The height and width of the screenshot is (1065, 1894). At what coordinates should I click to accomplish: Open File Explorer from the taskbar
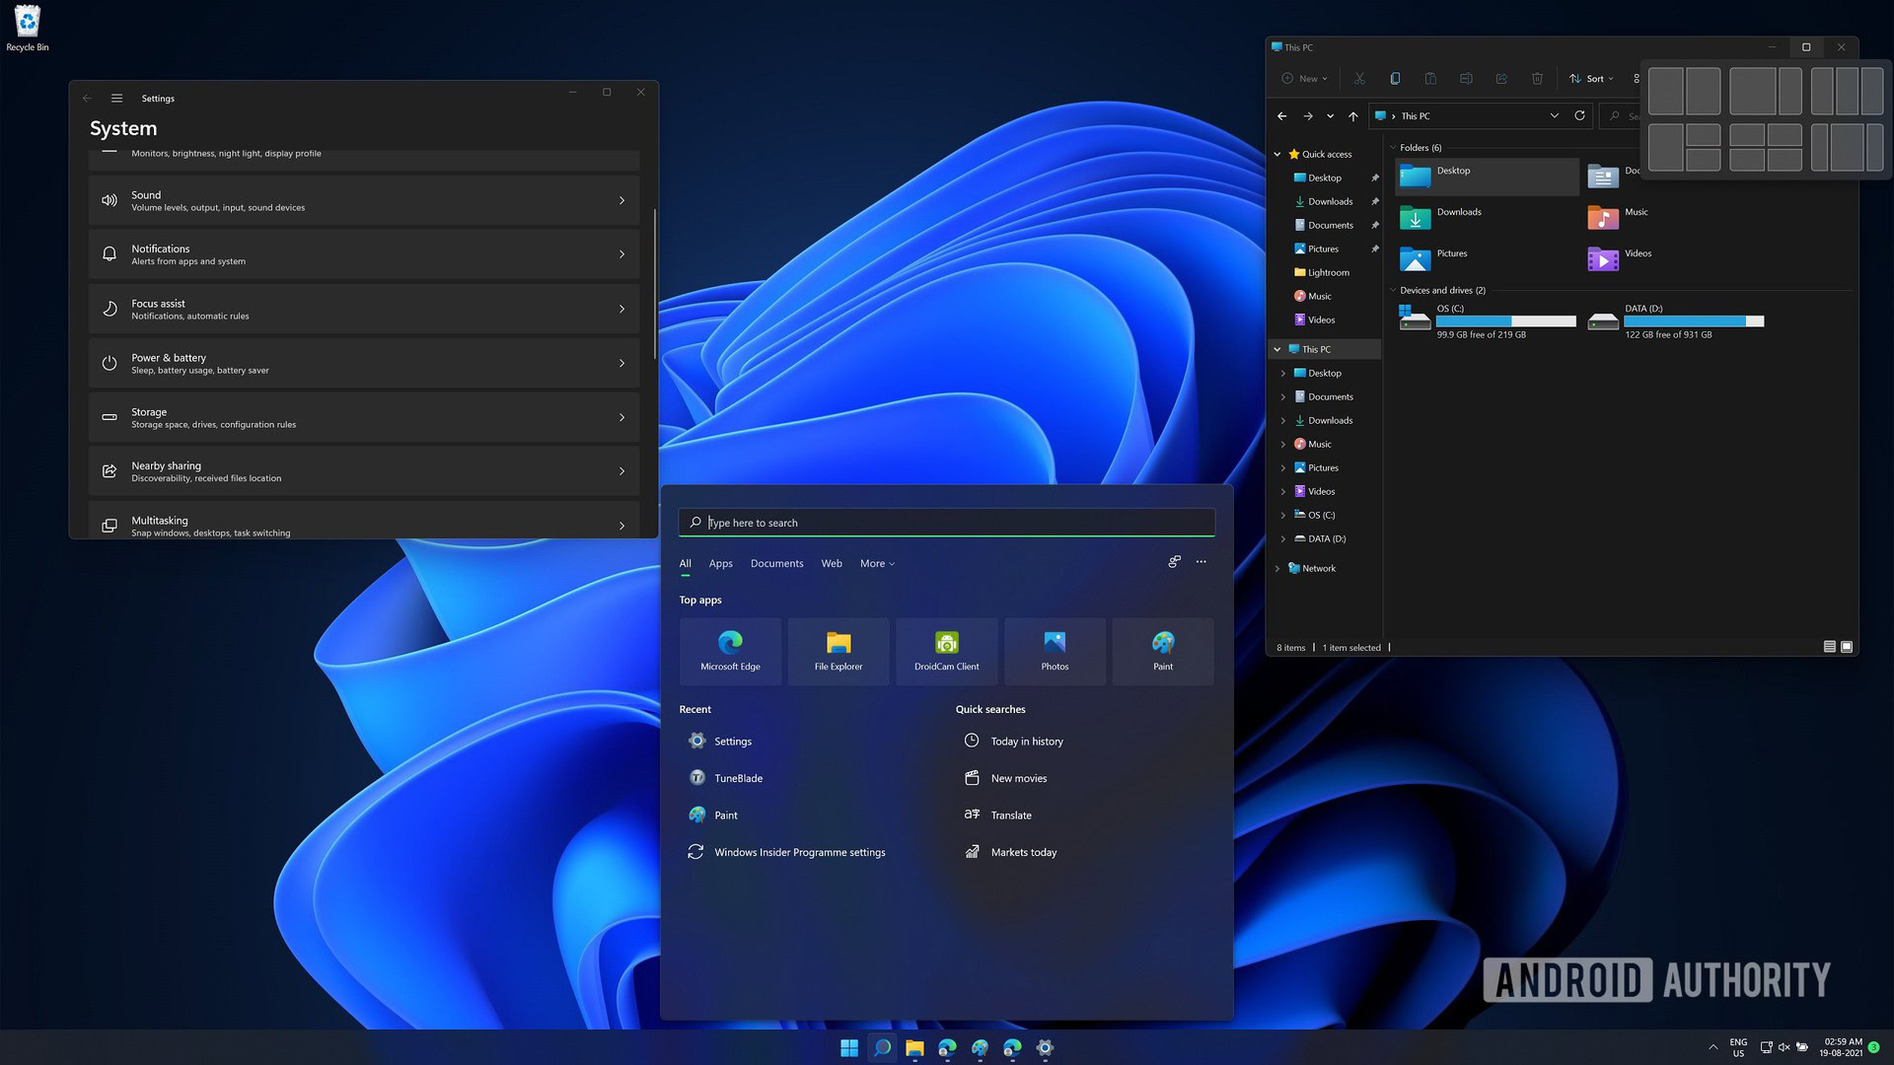tap(914, 1048)
